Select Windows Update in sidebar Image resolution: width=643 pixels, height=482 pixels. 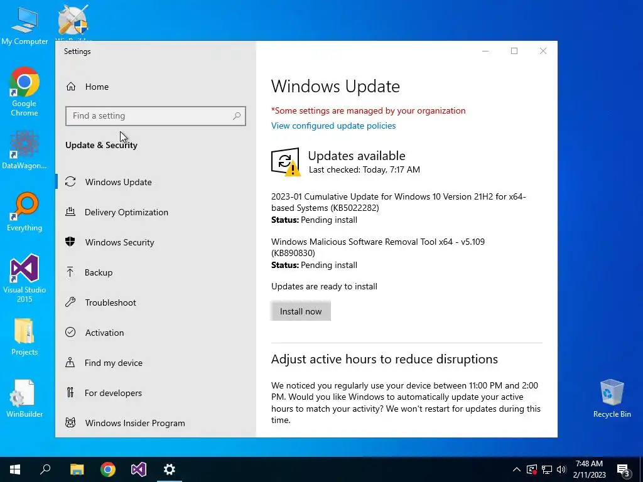[x=119, y=182]
